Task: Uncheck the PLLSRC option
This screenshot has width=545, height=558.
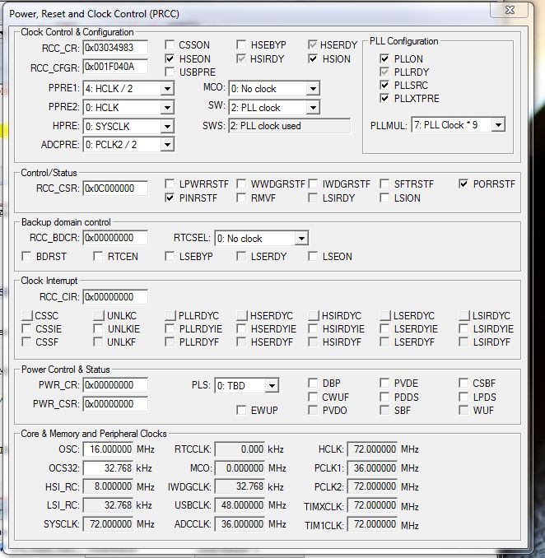Action: pyautogui.click(x=384, y=85)
